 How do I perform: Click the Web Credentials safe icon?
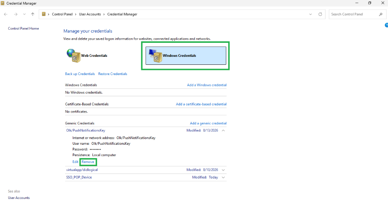click(73, 55)
